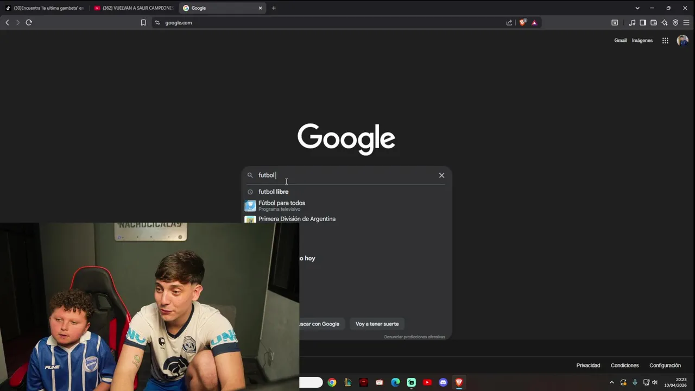Open the share page icon in address bar
The width and height of the screenshot is (695, 391).
pos(509,23)
